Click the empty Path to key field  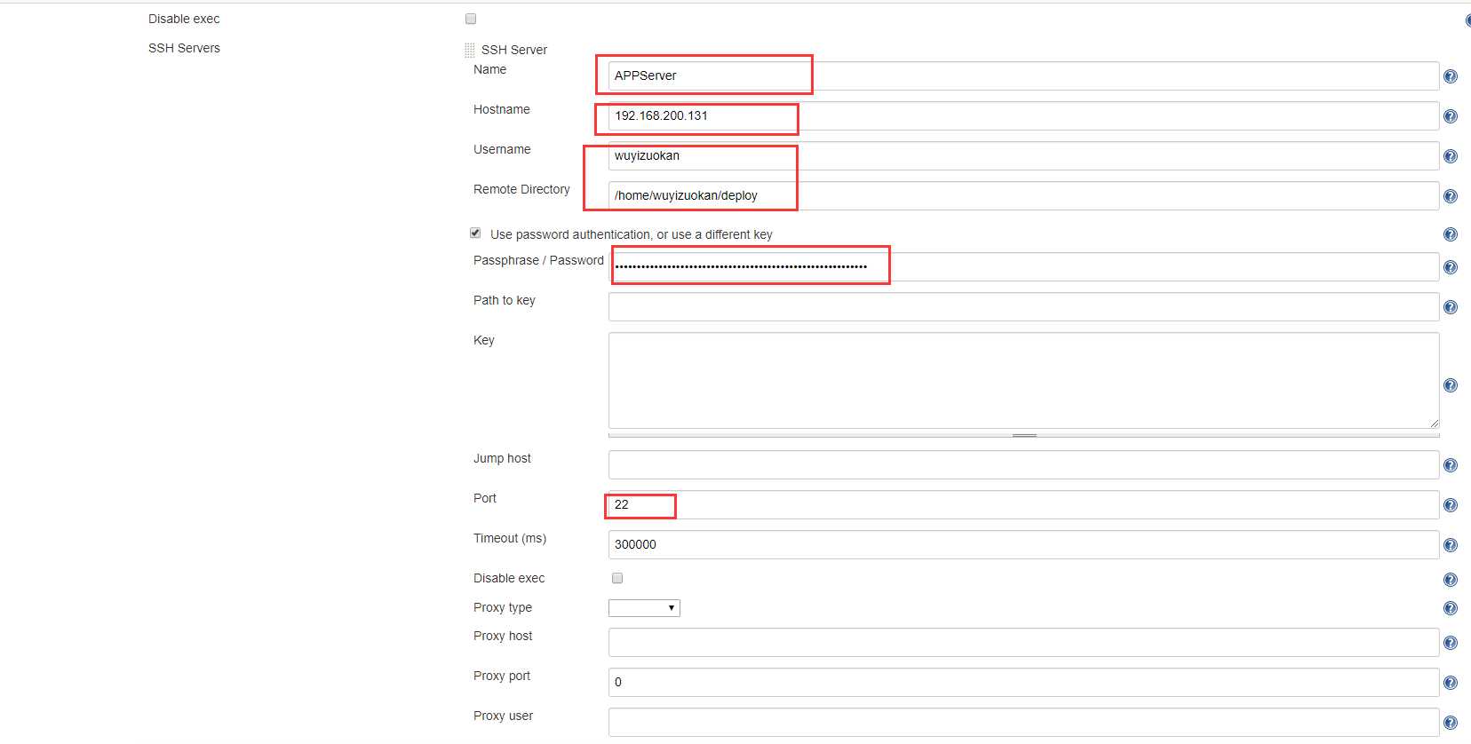(x=1023, y=307)
